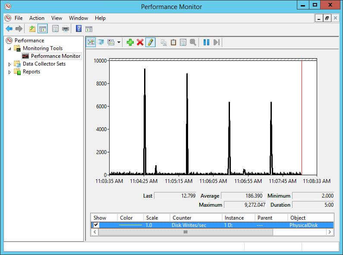Open the Properties icon in graph toolbar

pyautogui.click(x=183, y=42)
